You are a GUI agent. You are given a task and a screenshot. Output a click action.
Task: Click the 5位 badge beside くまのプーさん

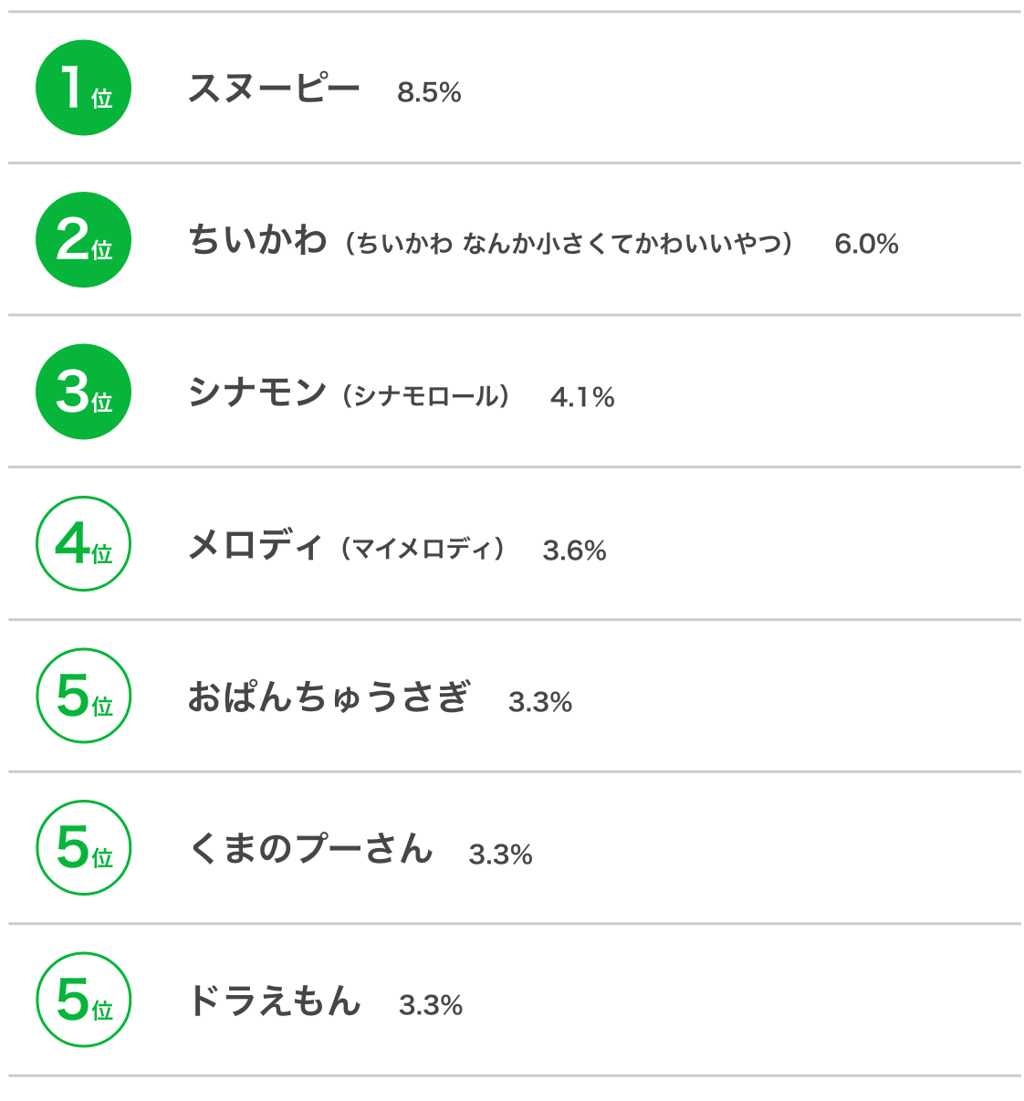[83, 847]
